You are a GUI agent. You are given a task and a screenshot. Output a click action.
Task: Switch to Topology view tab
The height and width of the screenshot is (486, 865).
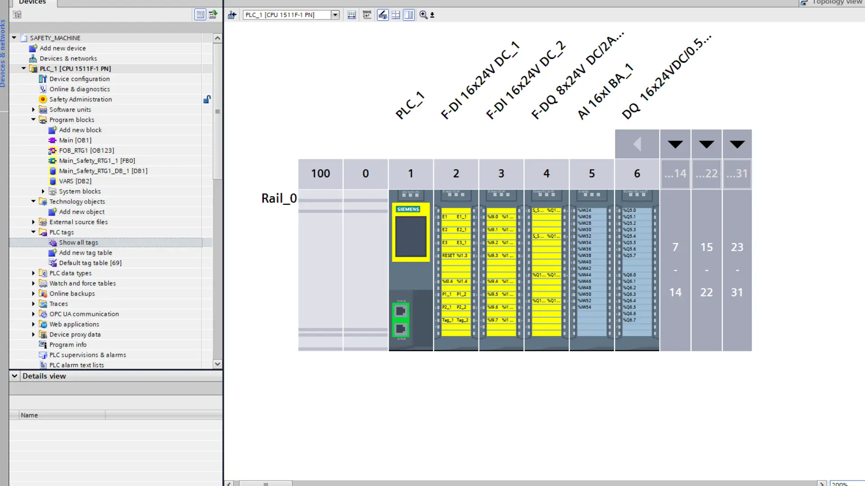(x=832, y=2)
